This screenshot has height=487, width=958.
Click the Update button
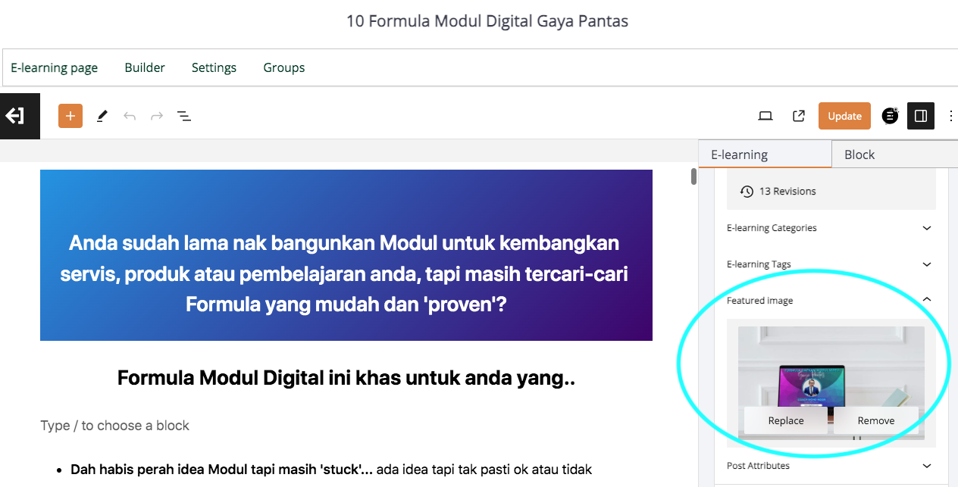(844, 116)
